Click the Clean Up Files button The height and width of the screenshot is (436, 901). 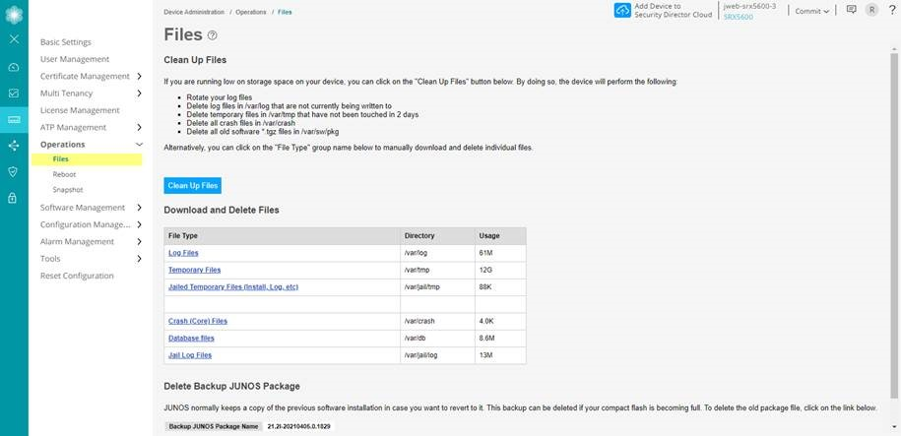click(193, 185)
